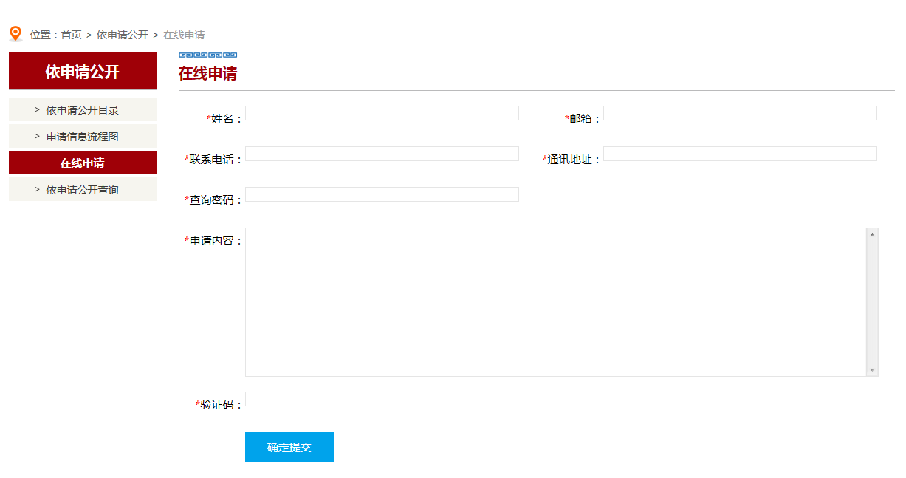Click the 通讯地址 field label
The height and width of the screenshot is (478, 906).
point(572,160)
